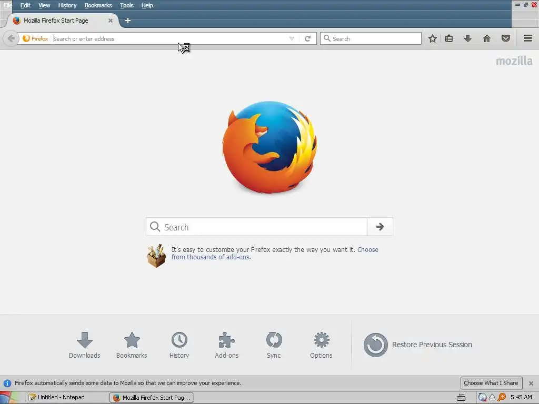
Task: Open History from the start page
Action: (179, 345)
